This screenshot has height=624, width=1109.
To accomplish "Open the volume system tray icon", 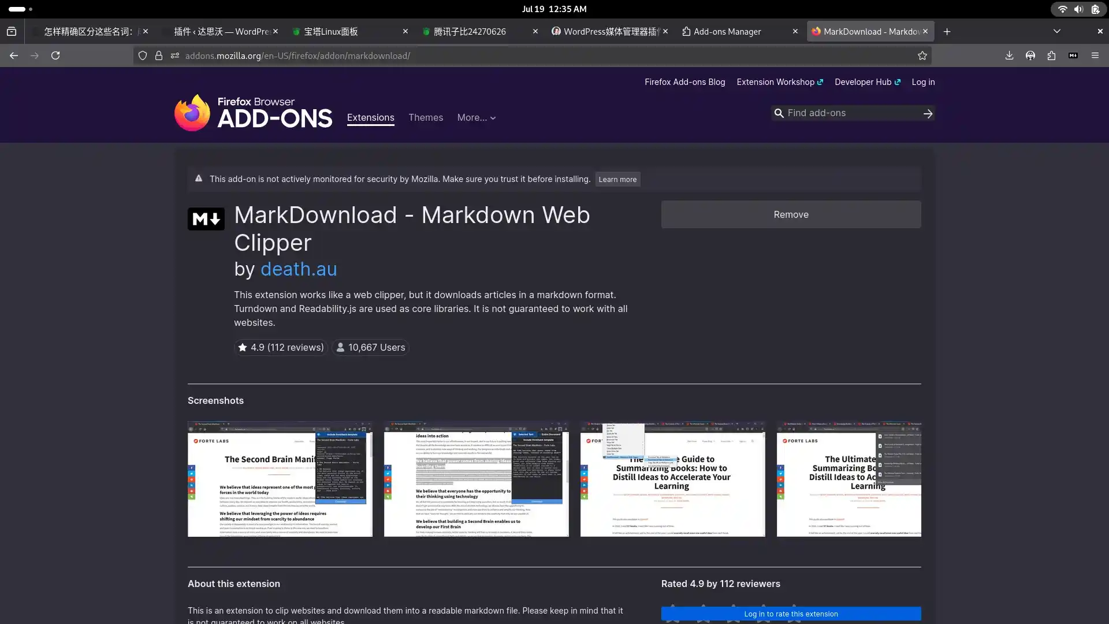I will pyautogui.click(x=1078, y=9).
